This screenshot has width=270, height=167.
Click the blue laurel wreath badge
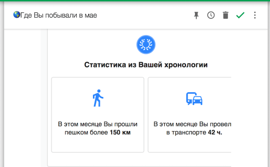(x=146, y=45)
